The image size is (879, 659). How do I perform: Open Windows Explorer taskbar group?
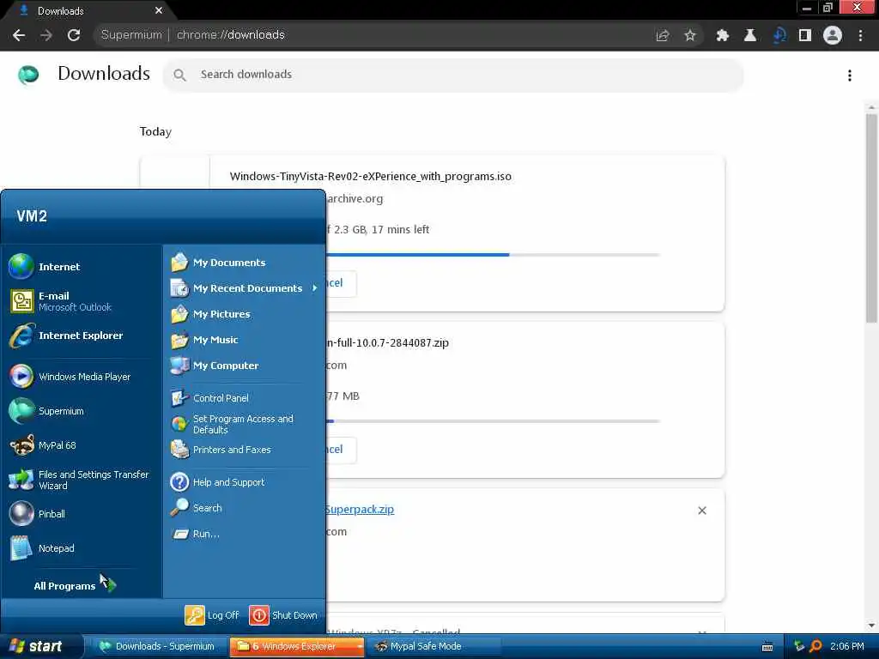click(297, 646)
